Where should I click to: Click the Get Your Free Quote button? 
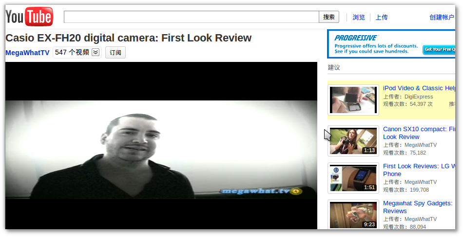(x=439, y=49)
